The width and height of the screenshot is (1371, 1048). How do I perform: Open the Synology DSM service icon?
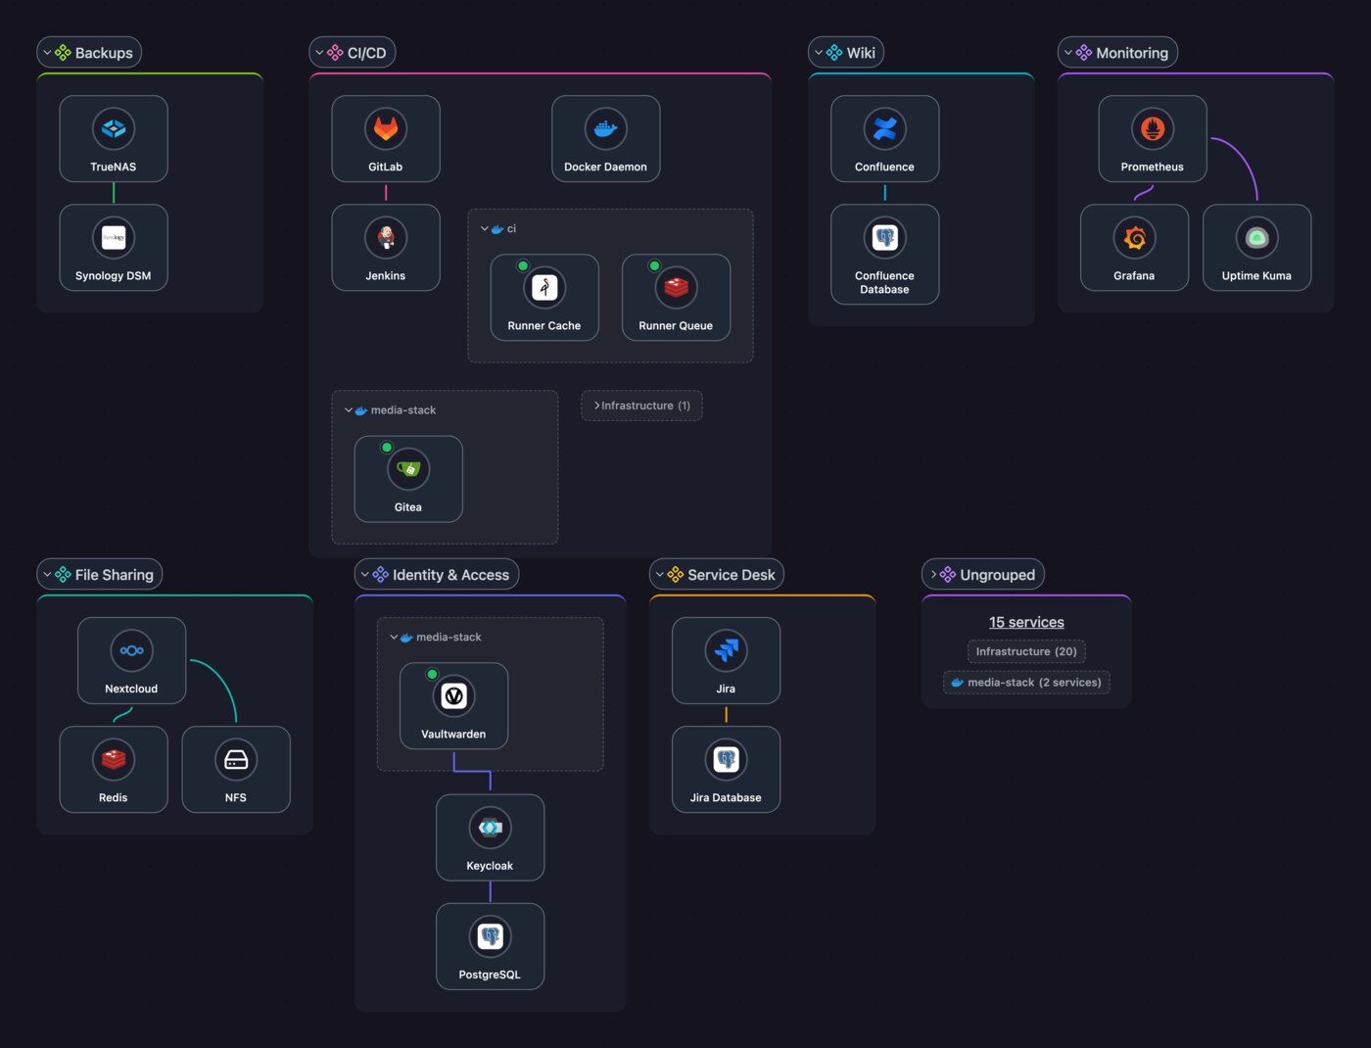coord(114,237)
